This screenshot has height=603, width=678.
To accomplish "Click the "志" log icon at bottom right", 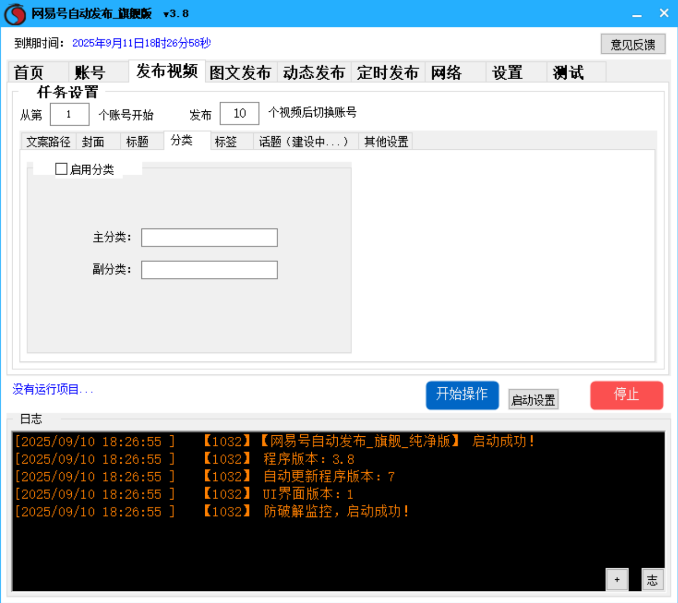I will [653, 579].
